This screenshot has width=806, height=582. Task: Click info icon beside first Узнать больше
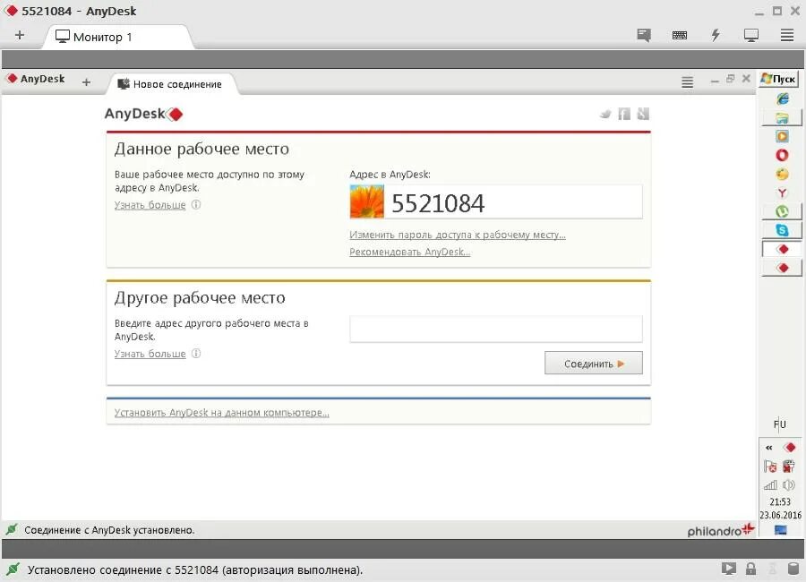[x=196, y=205]
